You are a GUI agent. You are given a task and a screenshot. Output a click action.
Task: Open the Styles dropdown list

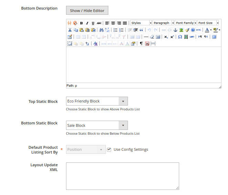click(141, 23)
